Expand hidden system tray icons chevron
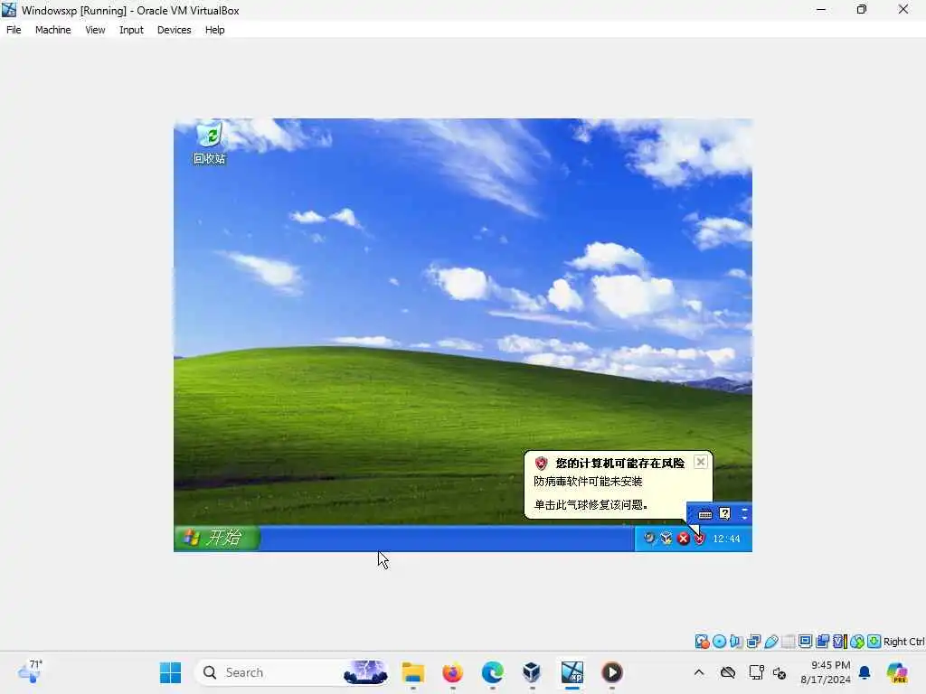 tap(699, 672)
